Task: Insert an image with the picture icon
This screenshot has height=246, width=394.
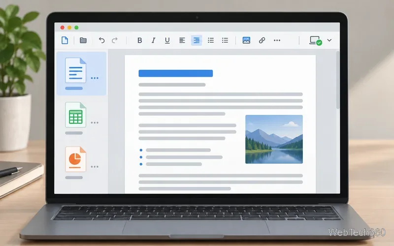Action: pos(246,40)
